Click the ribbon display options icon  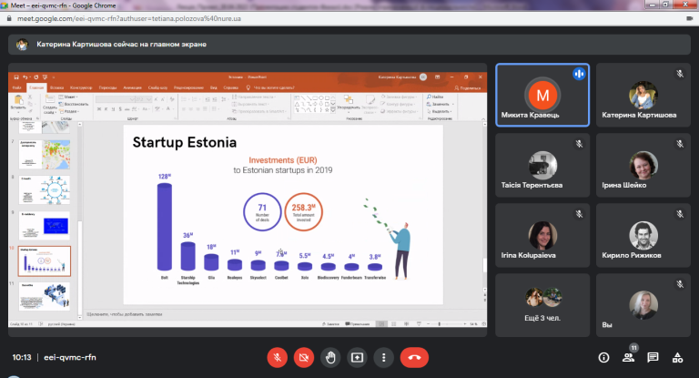(437, 77)
